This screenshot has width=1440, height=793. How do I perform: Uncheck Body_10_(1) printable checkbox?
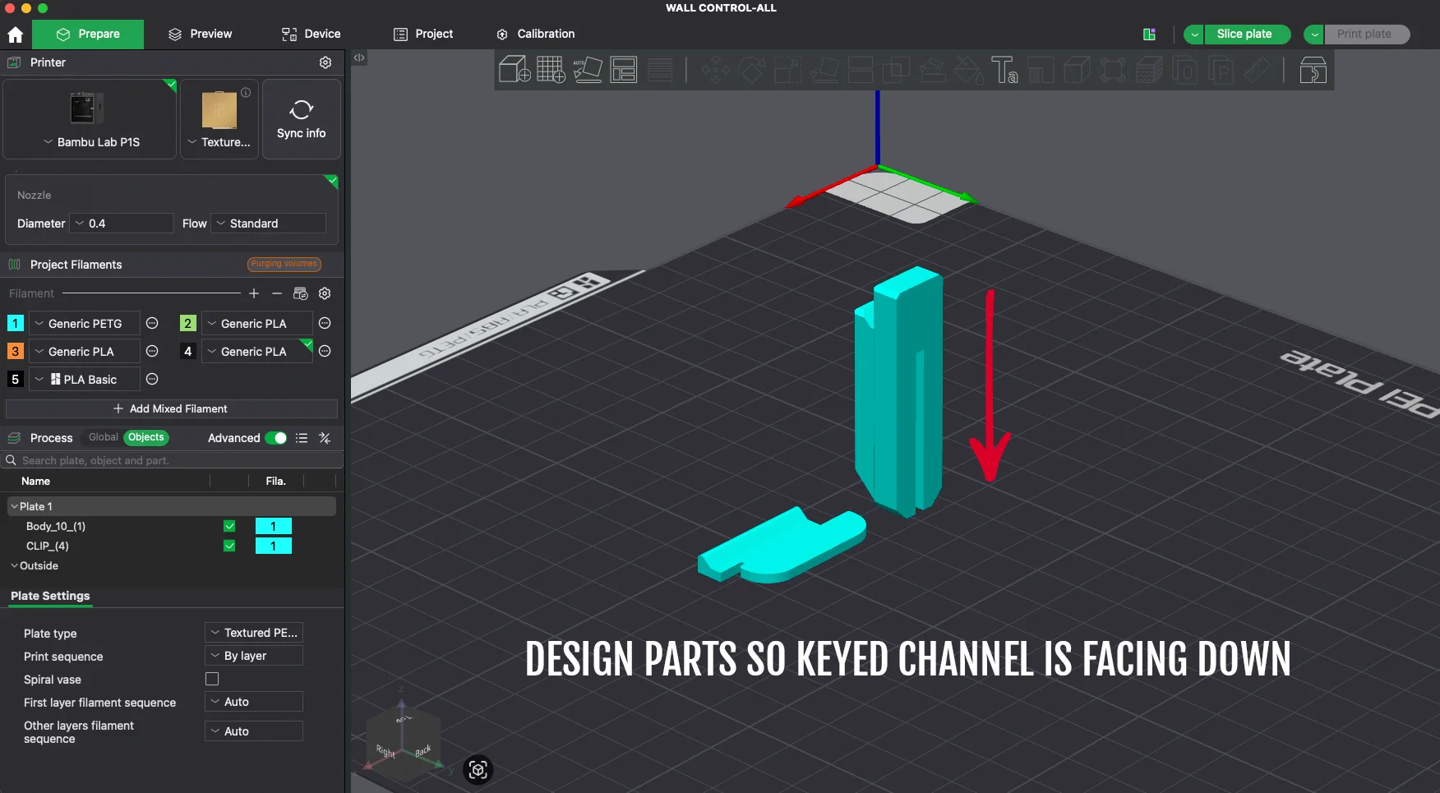click(229, 526)
